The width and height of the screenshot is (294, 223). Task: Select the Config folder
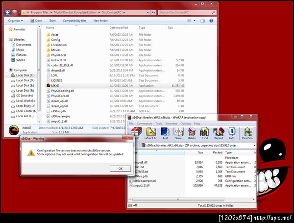click(55, 40)
